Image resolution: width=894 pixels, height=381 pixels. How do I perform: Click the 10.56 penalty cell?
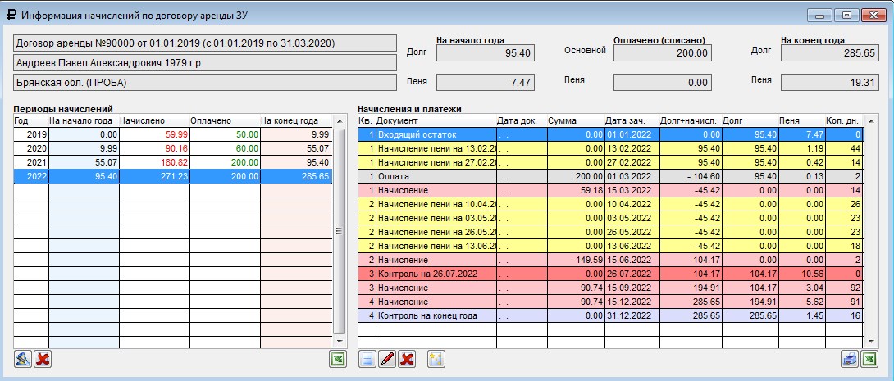(x=801, y=274)
